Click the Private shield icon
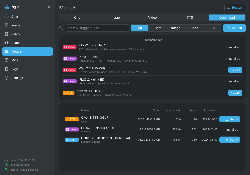 6,170
